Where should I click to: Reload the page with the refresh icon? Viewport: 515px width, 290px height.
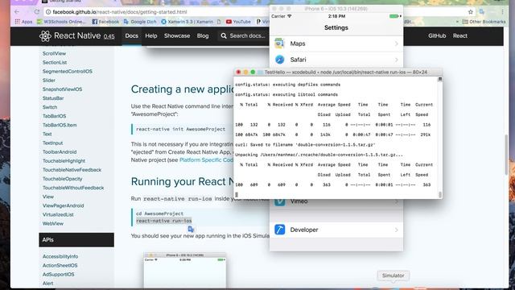click(x=37, y=12)
